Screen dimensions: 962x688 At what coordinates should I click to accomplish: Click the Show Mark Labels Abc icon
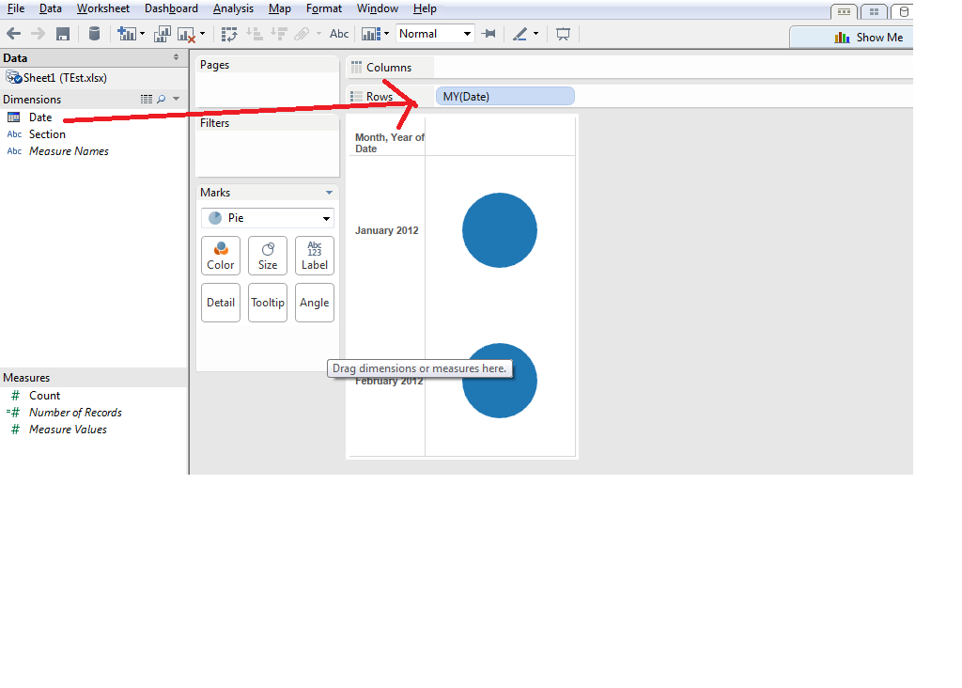(x=338, y=34)
